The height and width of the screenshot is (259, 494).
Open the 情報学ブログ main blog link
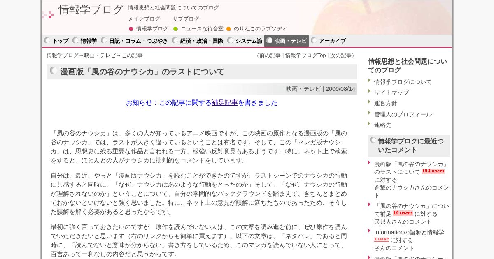[x=152, y=29]
